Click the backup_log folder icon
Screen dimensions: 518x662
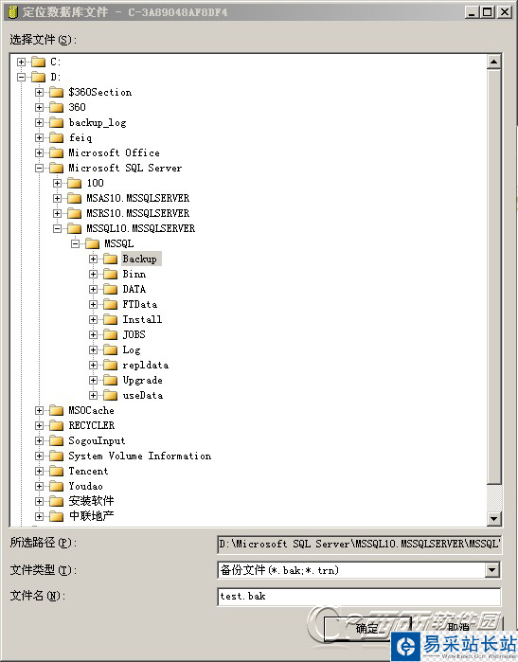pyautogui.click(x=56, y=122)
